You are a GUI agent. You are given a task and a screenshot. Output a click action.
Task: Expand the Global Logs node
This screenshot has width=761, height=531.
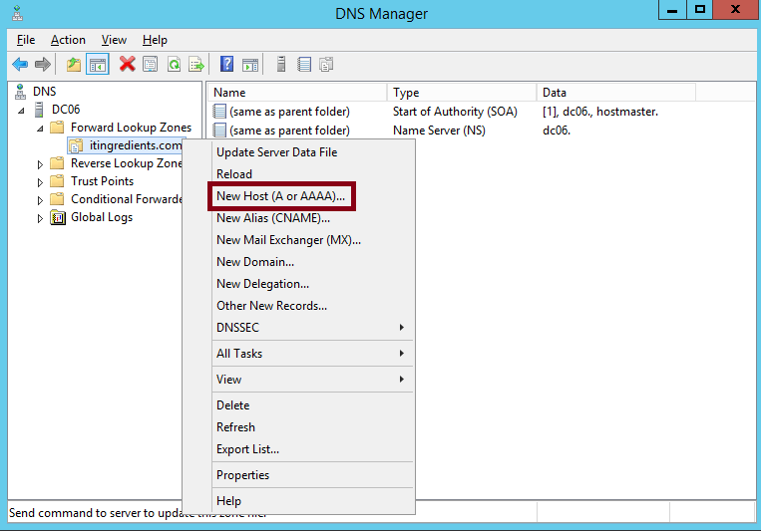(x=40, y=217)
